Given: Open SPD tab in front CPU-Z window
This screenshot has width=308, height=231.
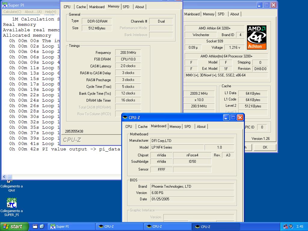Looking at the screenshot, I should pyautogui.click(x=188, y=127).
